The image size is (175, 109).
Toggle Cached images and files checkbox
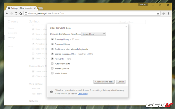(52, 54)
